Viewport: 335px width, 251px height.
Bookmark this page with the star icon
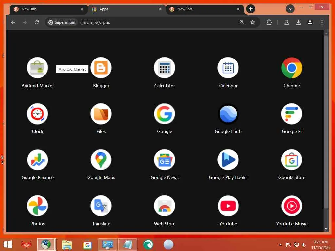pos(253,22)
